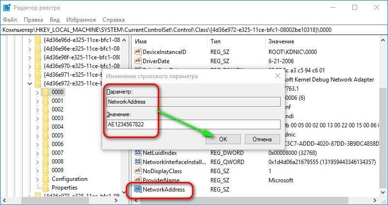Click the folder icon of key 0002
The width and height of the screenshot is (388, 205).
(45, 109)
